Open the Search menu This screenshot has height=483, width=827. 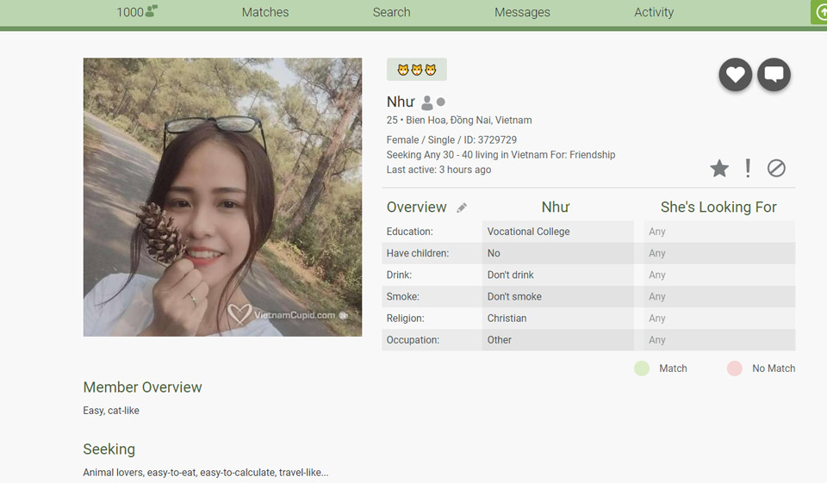[391, 12]
